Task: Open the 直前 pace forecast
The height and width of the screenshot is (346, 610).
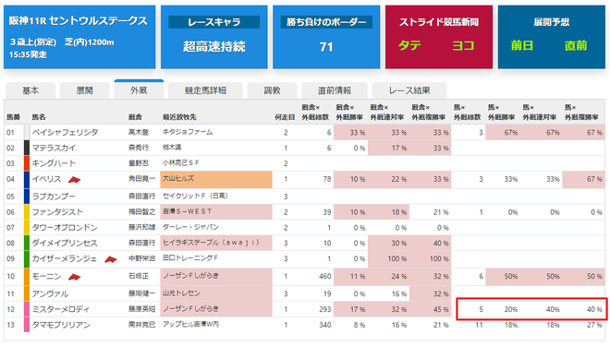Action: click(x=576, y=46)
